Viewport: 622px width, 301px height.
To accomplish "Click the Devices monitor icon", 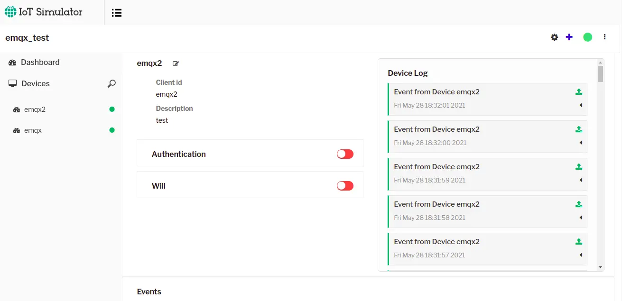I will coord(13,83).
